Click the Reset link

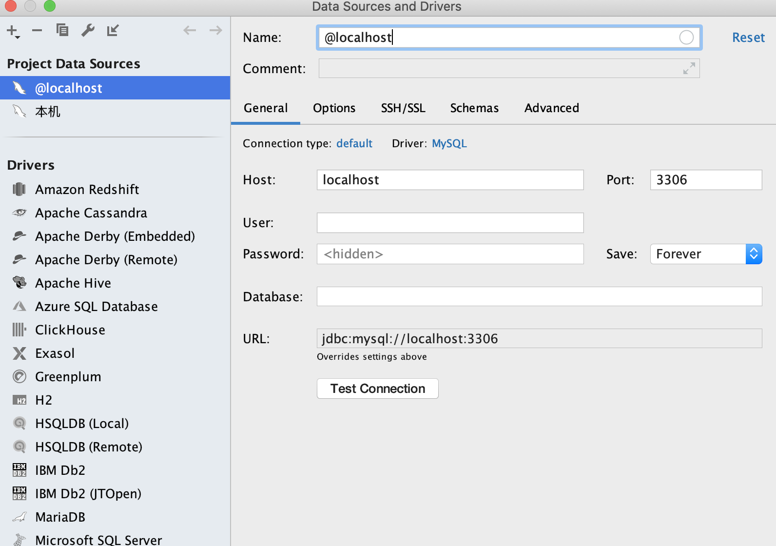point(749,38)
